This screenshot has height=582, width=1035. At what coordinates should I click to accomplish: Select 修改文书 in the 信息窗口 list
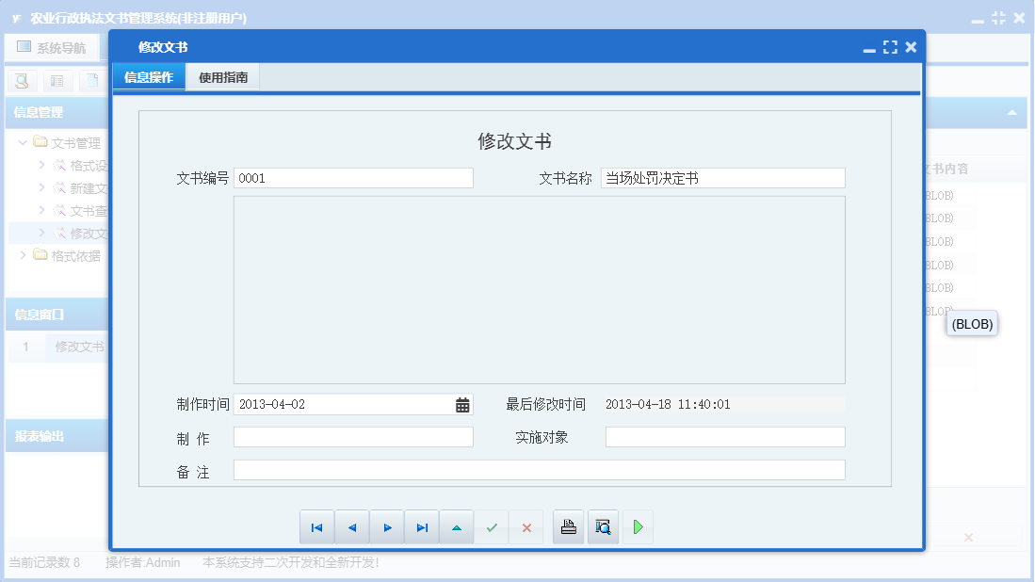click(x=80, y=346)
